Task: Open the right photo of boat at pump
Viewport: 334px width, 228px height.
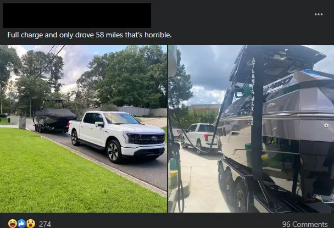Action: coord(251,129)
